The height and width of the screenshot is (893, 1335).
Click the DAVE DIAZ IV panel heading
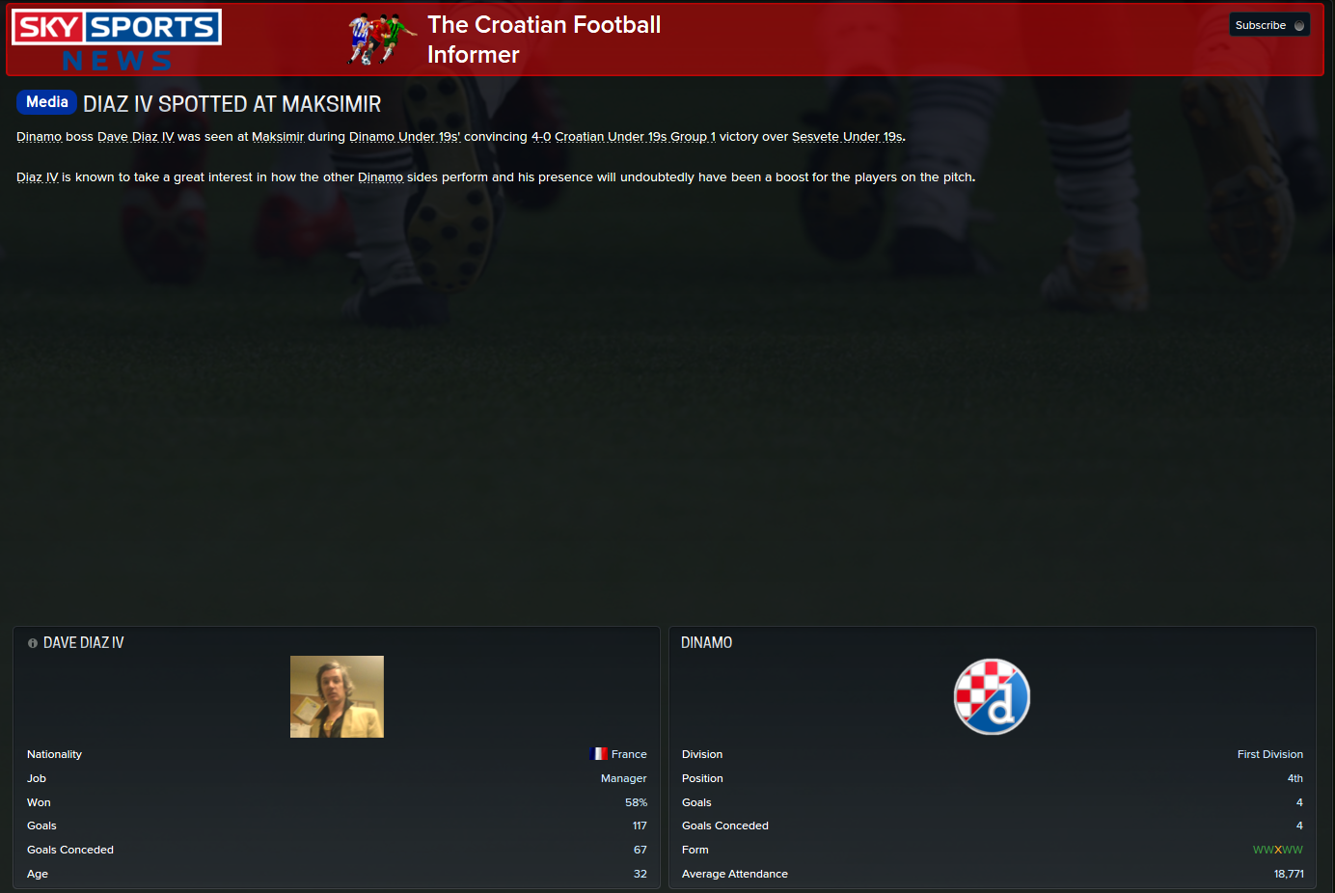[84, 643]
